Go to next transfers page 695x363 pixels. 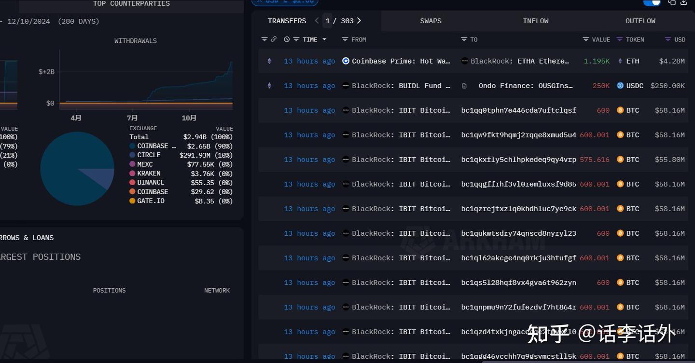tap(359, 21)
